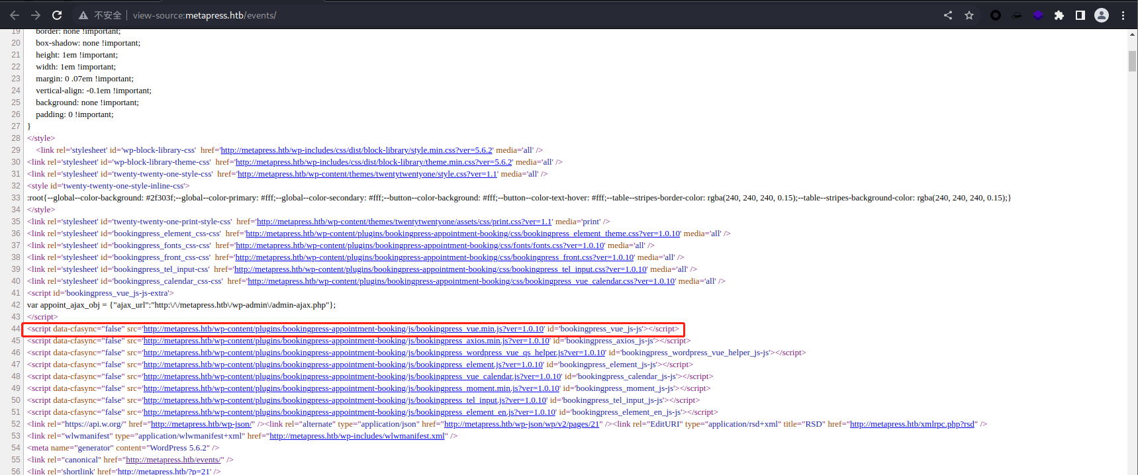The image size is (1138, 475).
Task: Open the profile avatar menu
Action: pos(1102,15)
